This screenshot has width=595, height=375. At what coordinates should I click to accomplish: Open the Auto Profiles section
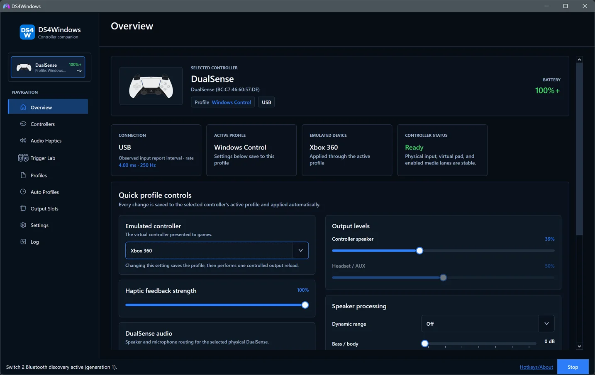pos(48,192)
